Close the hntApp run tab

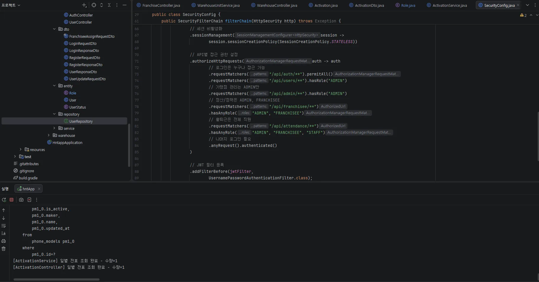click(x=39, y=189)
